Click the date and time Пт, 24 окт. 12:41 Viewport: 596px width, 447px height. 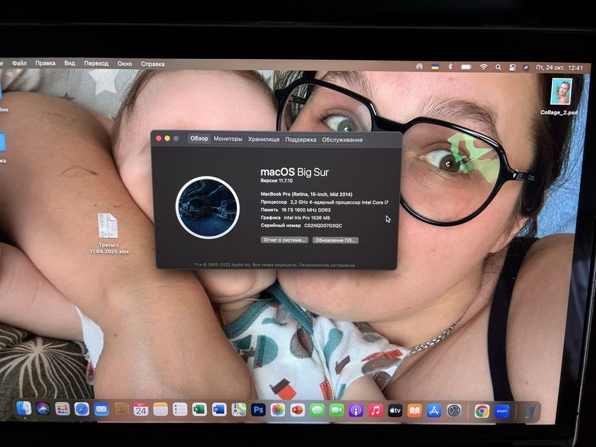point(559,68)
